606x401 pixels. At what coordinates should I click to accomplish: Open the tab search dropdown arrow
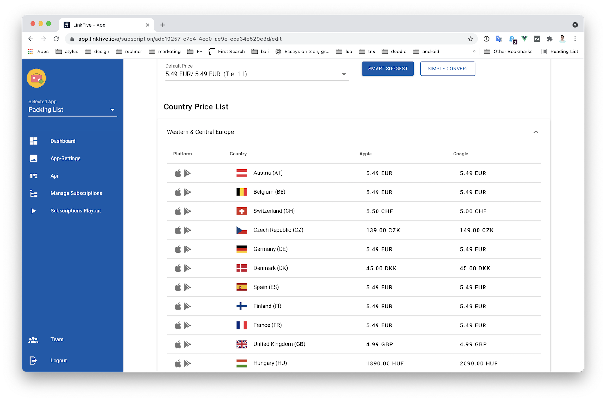(575, 25)
